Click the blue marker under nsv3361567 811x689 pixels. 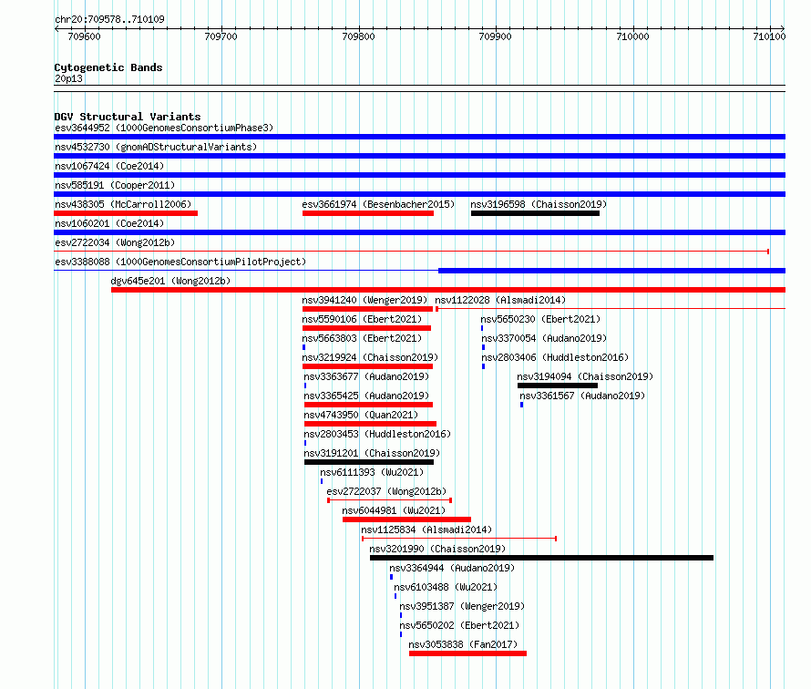pyautogui.click(x=521, y=405)
